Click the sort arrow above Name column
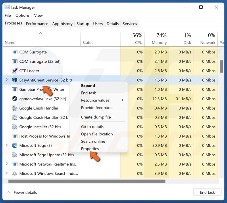This screenshot has width=227, height=203. click(41, 33)
